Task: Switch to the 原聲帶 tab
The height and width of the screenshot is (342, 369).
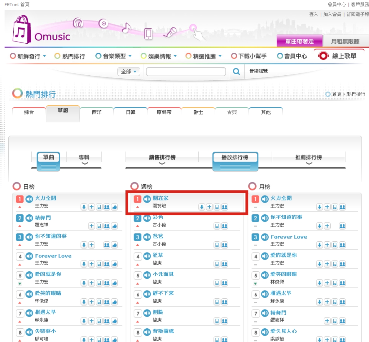Action: [x=164, y=112]
